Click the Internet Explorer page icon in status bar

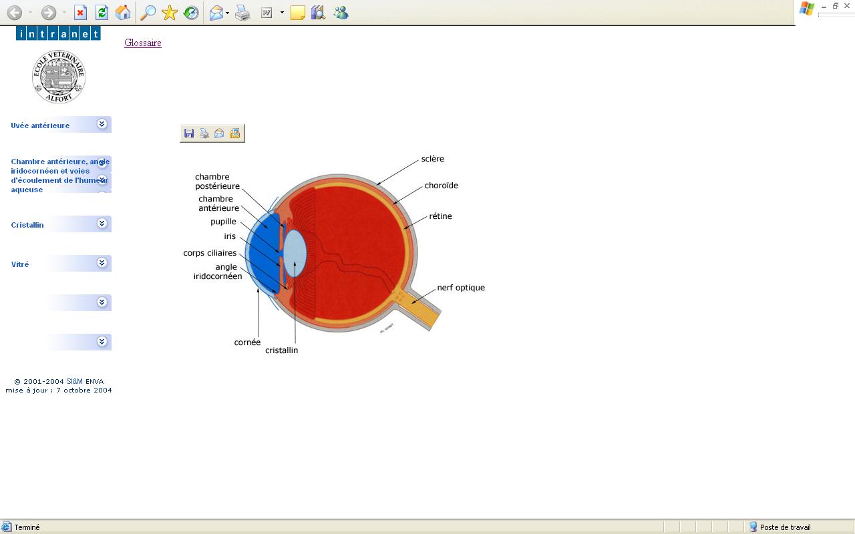click(7, 527)
